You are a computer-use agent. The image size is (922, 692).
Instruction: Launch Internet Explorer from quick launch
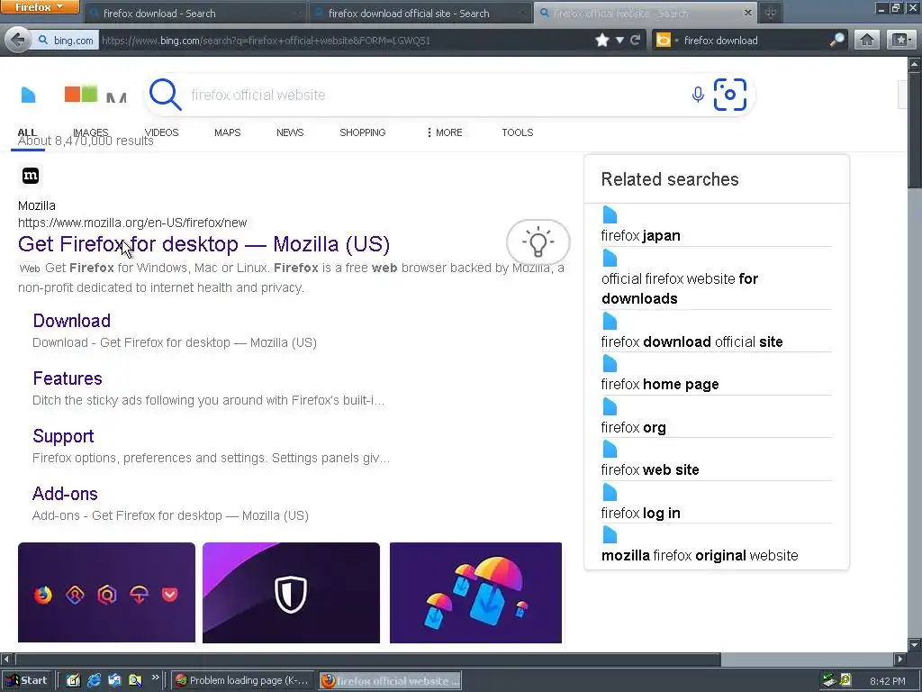point(94,680)
